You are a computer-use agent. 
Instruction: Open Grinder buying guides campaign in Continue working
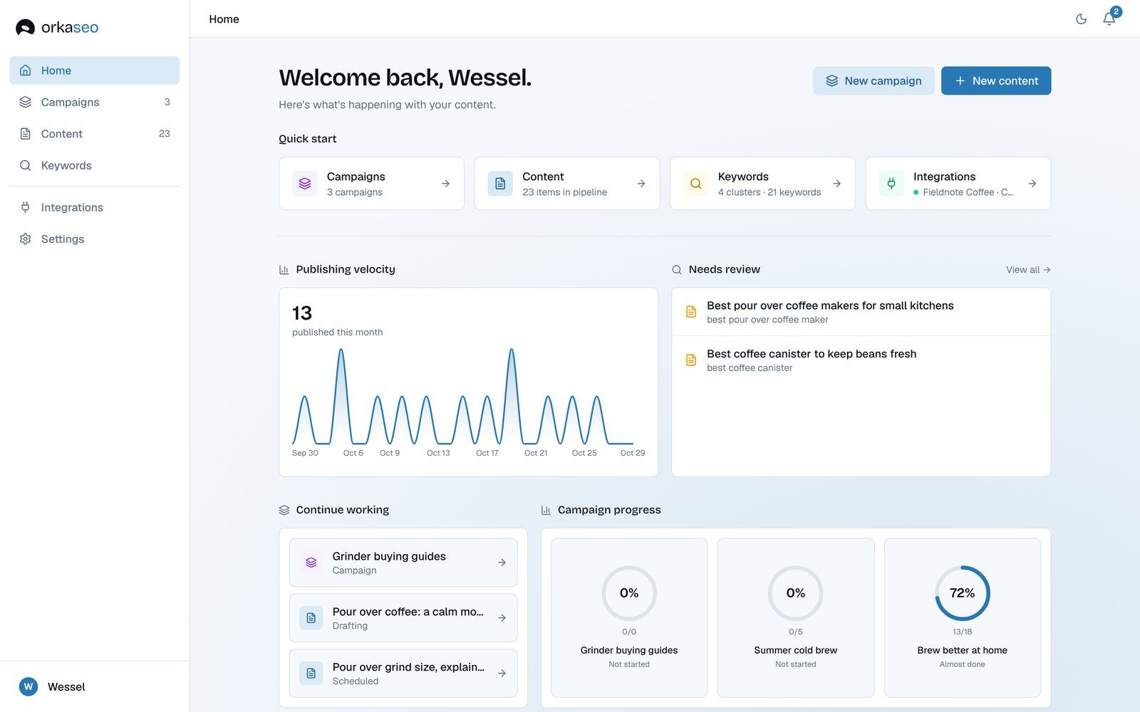point(403,562)
